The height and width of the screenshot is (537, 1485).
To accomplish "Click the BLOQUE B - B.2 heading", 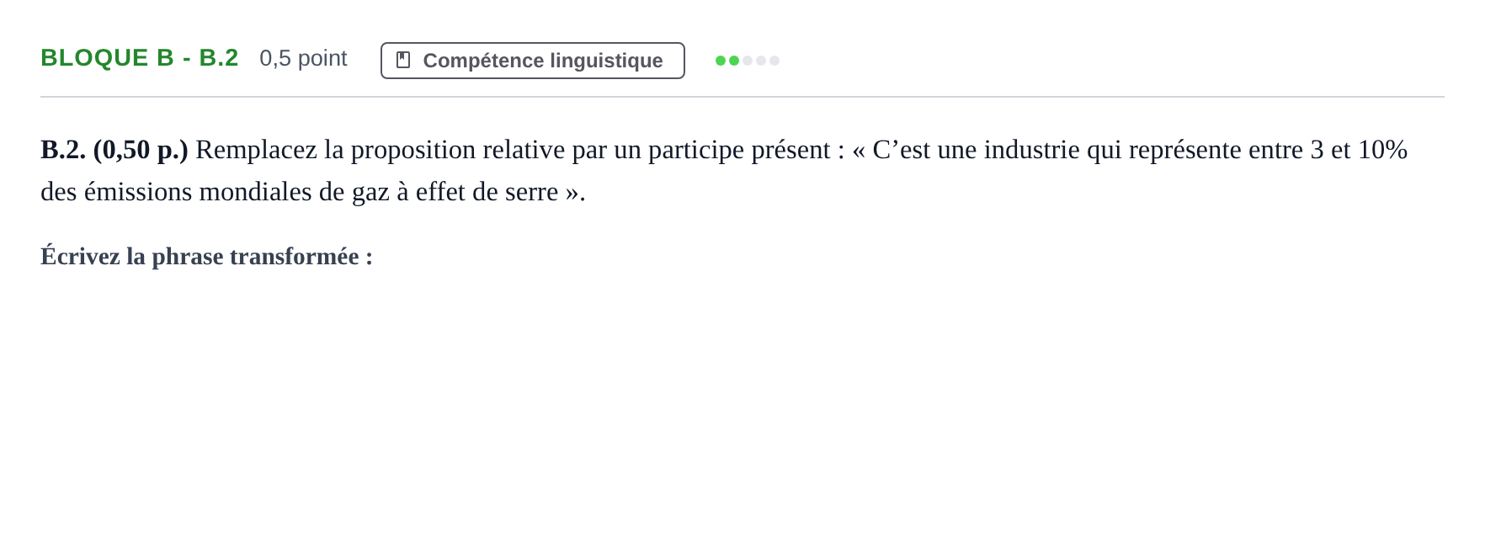I will tap(140, 57).
